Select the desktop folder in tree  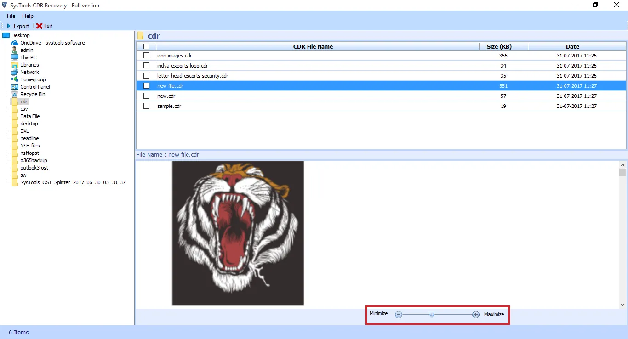coord(29,124)
